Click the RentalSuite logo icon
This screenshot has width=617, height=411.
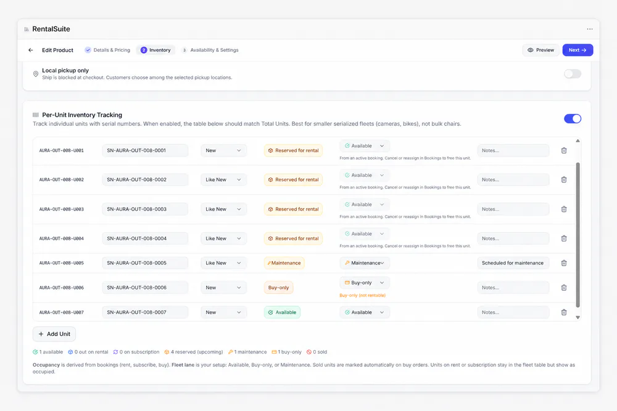pos(27,29)
